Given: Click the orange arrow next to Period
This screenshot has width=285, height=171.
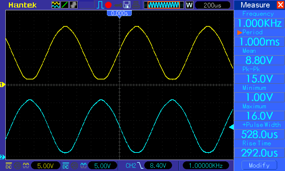Looking at the screenshot, I should [x=239, y=32].
